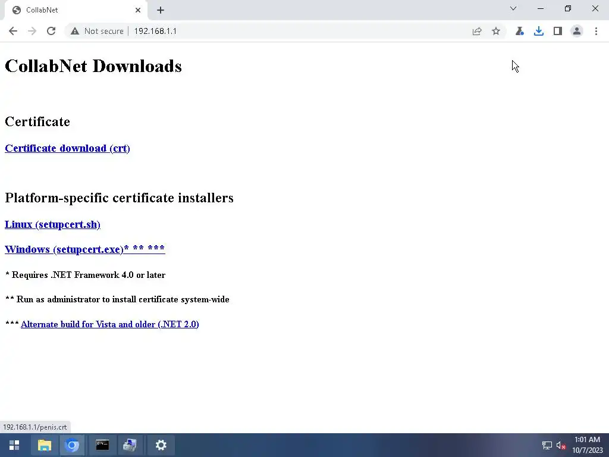Viewport: 609px width, 457px height.
Task: View the Not secure site information
Action: pos(97,31)
